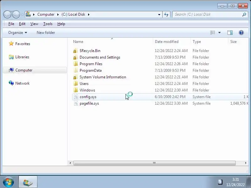Toggle the preview pane icon
Viewport: 251px width, 188px height.
pos(230,33)
